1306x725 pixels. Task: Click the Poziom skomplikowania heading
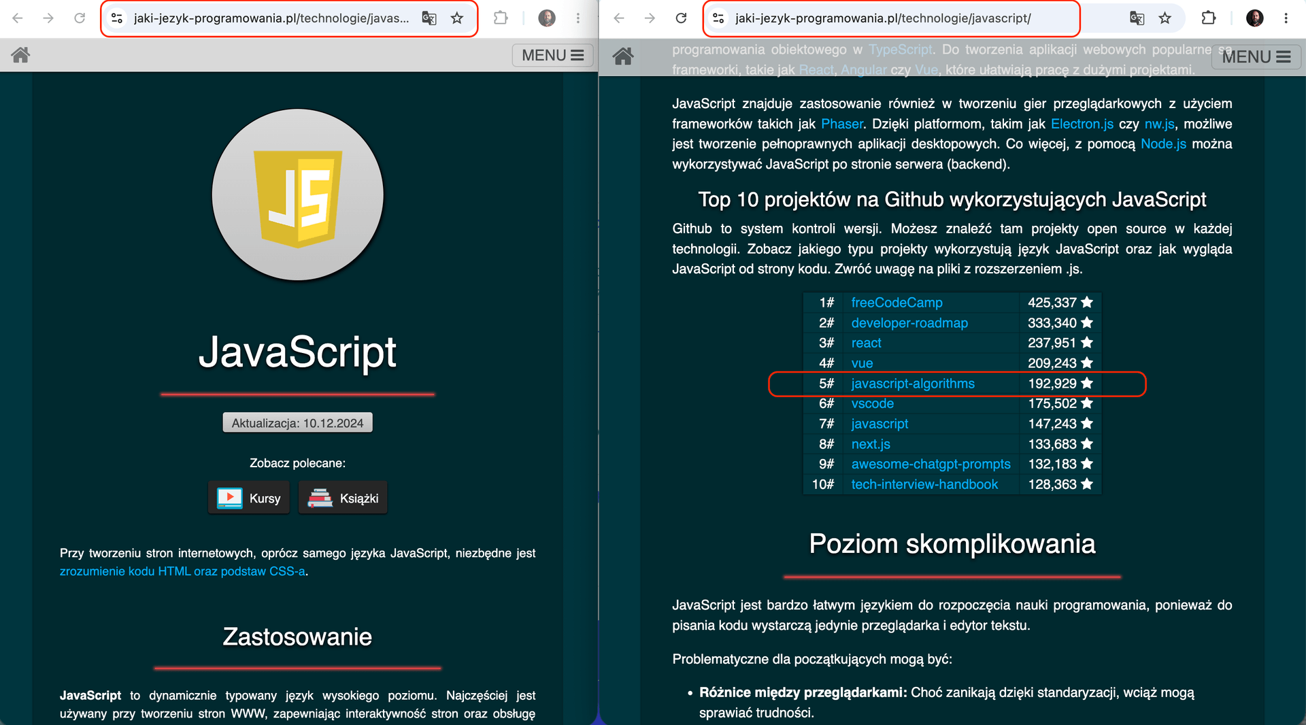pyautogui.click(x=952, y=544)
